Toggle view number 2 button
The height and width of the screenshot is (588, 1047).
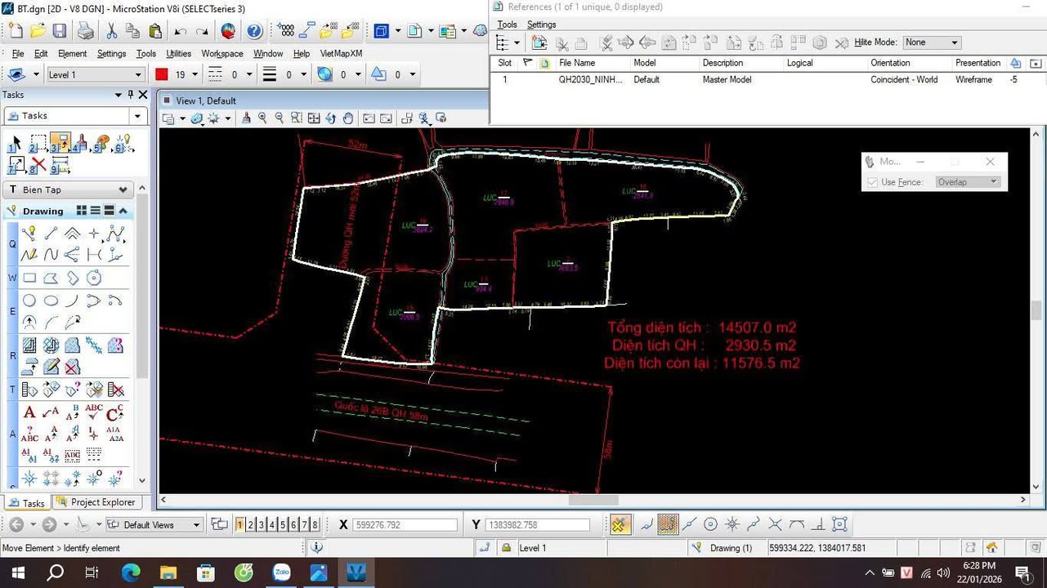tap(251, 525)
